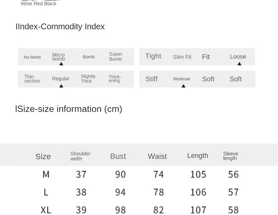
Task: Click the Thickening option
Action: point(115,79)
